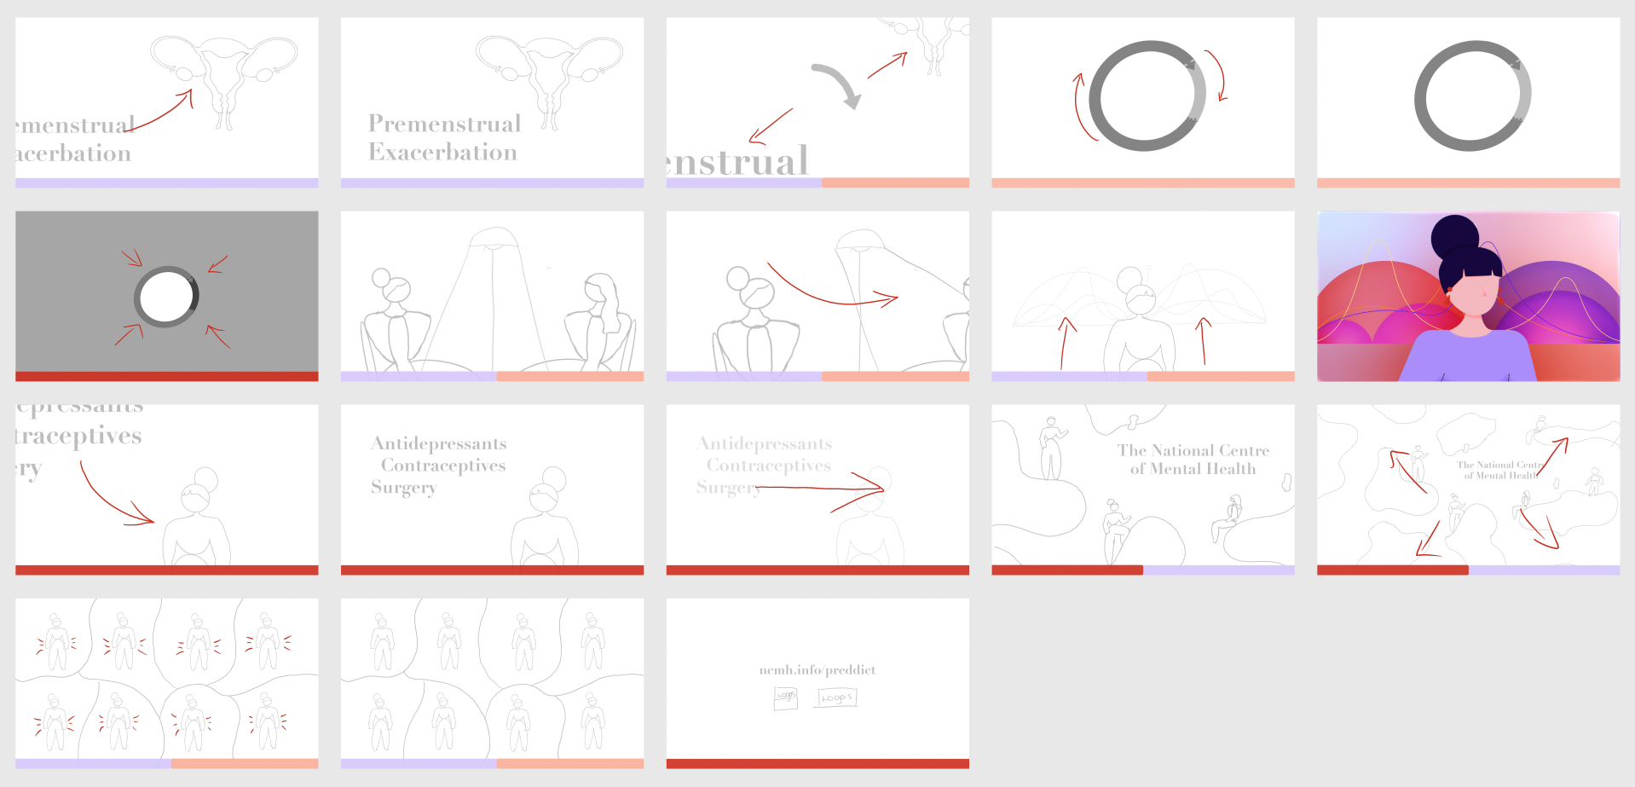Open the gray background ring frame
This screenshot has height=787, width=1635.
tap(167, 296)
